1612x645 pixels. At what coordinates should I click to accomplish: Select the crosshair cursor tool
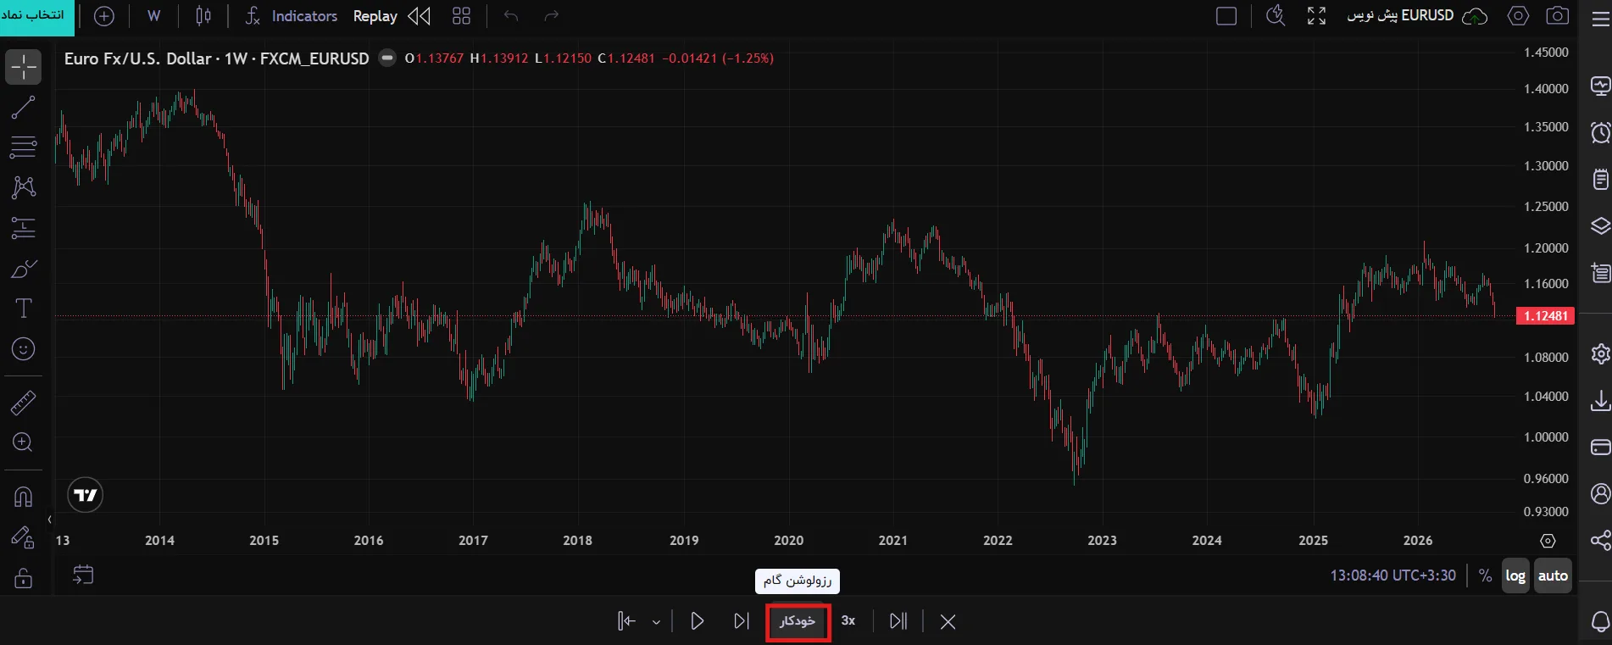[x=24, y=67]
